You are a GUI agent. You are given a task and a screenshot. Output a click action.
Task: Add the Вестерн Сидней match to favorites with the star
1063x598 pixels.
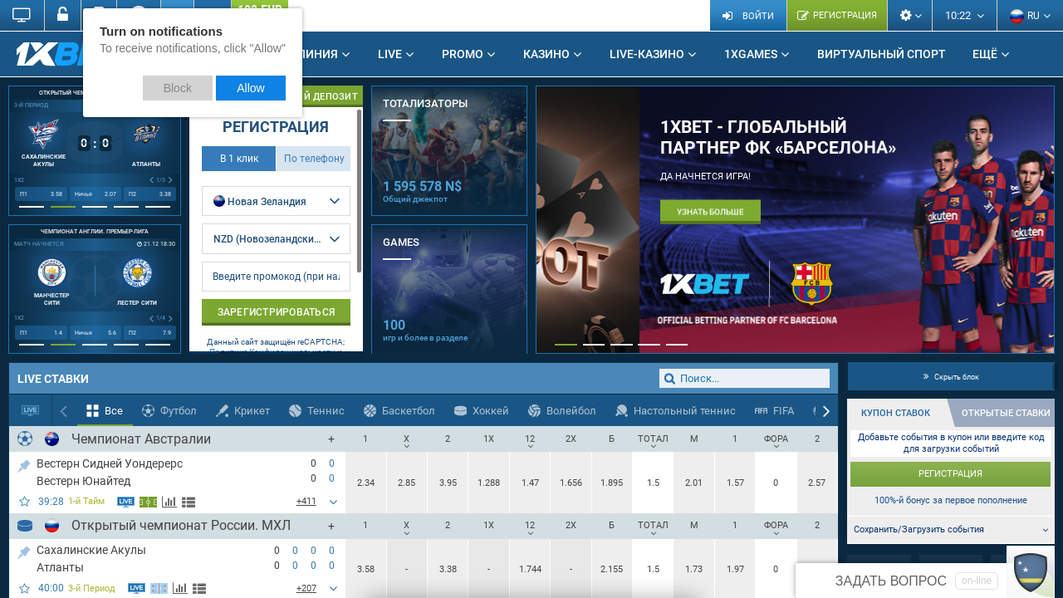[x=24, y=502]
